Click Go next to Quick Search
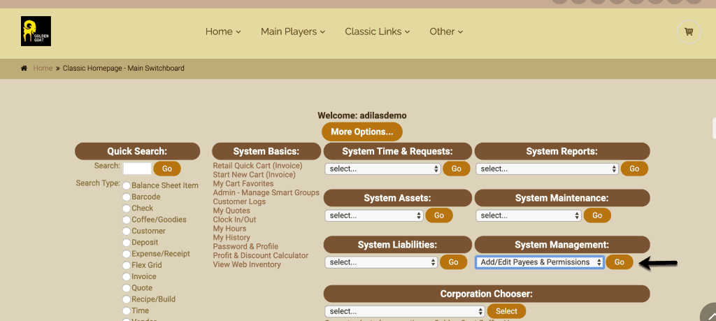 pyautogui.click(x=167, y=169)
